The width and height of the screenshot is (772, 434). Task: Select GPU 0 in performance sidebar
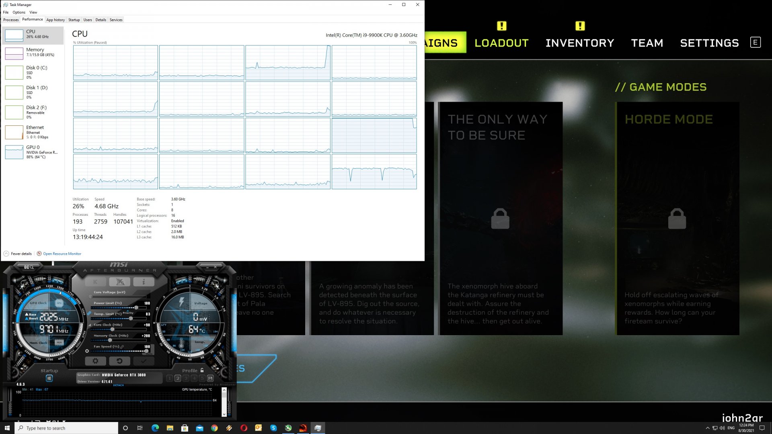coord(32,152)
